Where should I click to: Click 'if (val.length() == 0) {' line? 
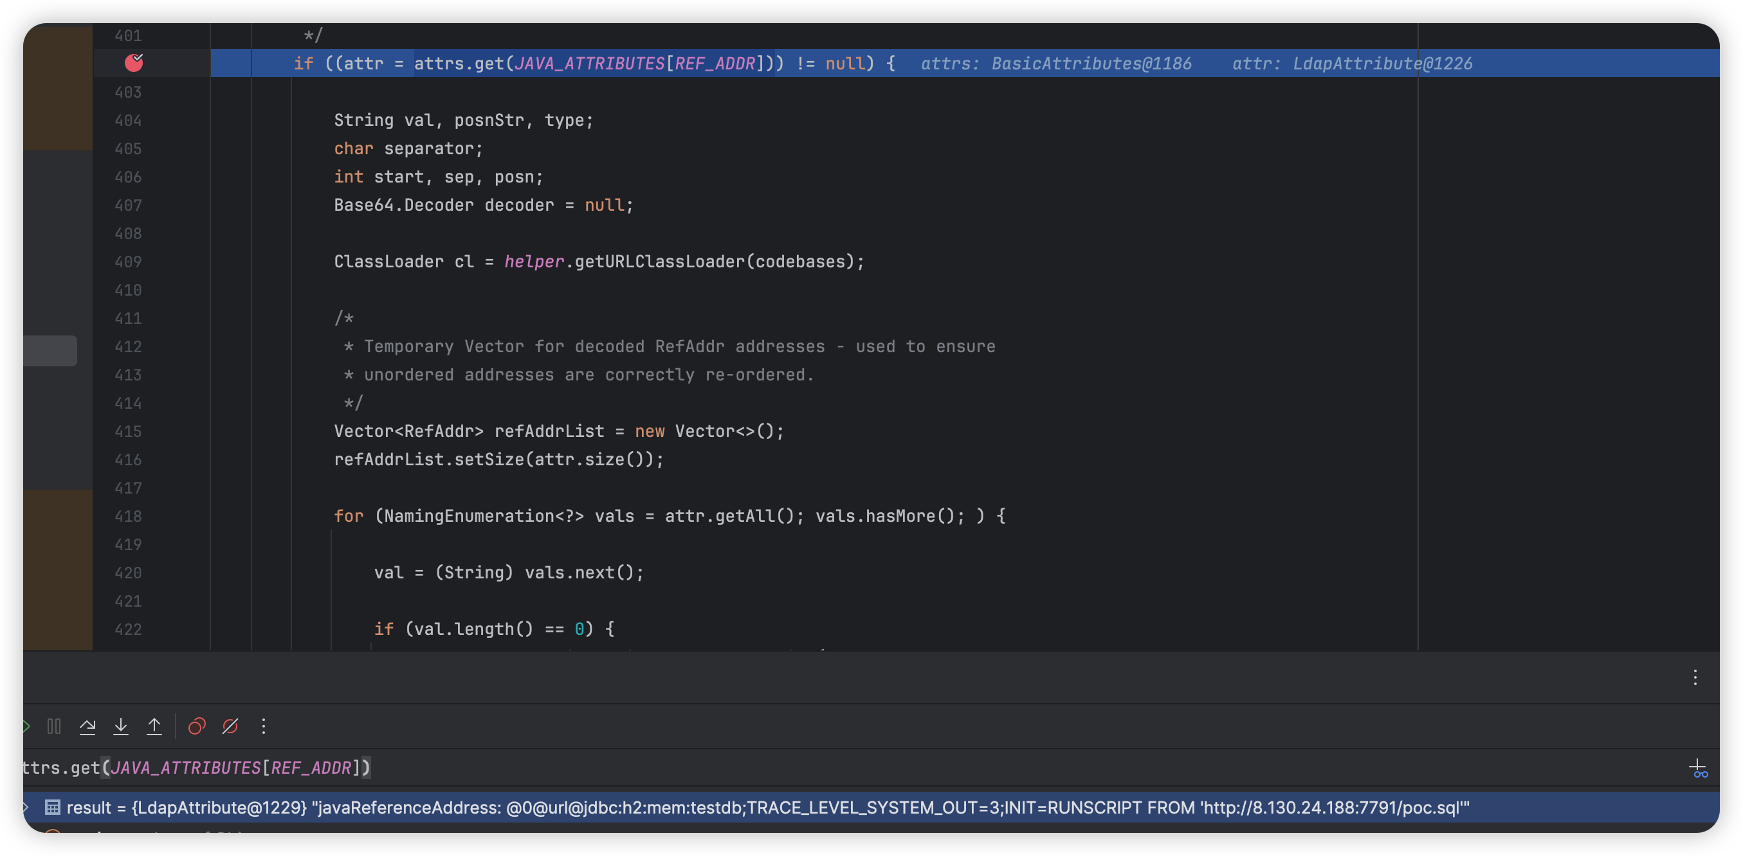[x=494, y=630]
